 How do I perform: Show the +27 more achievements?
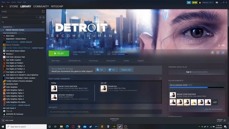tap(215, 102)
